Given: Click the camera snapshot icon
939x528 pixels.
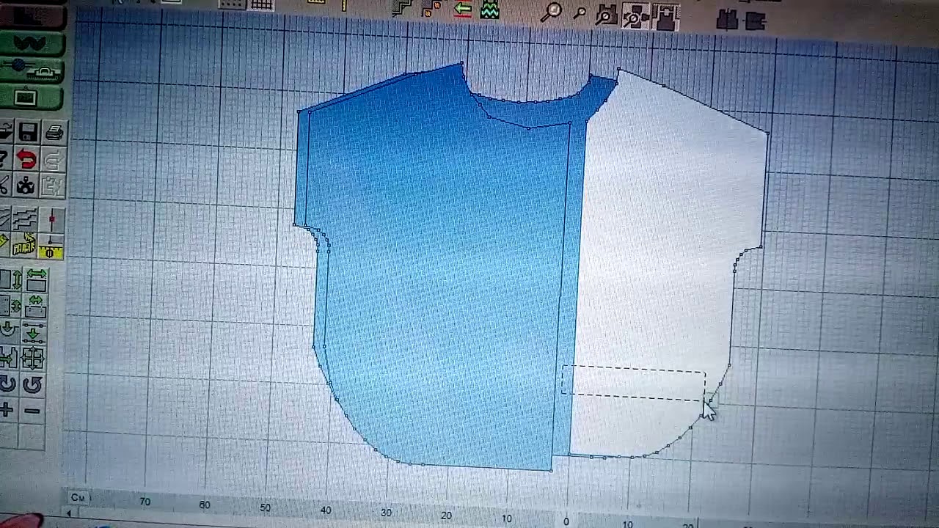Looking at the screenshot, I should (x=26, y=186).
